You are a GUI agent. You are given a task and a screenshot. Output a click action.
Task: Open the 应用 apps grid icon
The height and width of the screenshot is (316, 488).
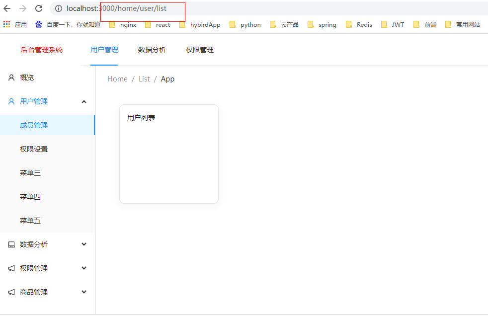[x=6, y=24]
